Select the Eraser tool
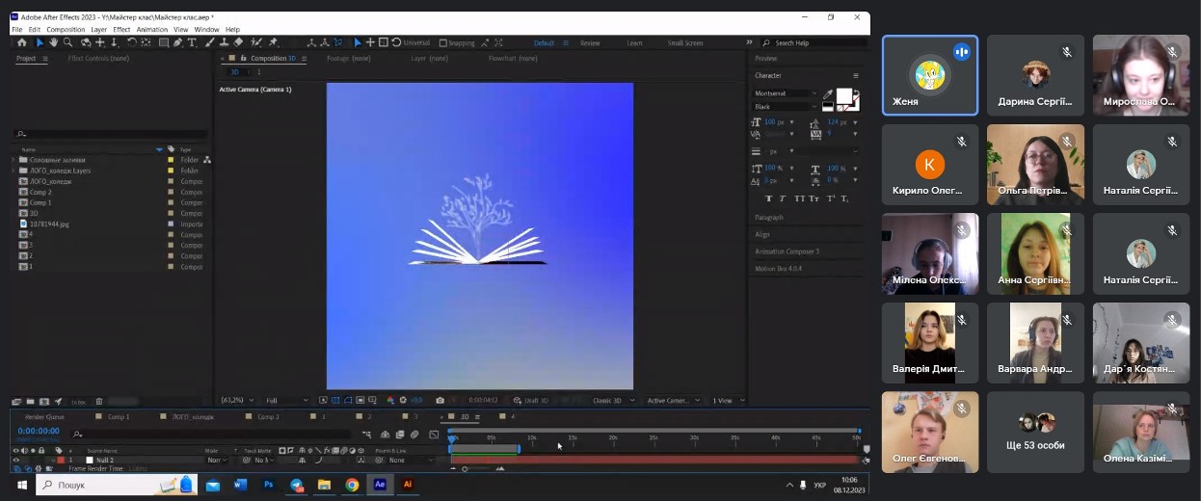 (x=238, y=42)
